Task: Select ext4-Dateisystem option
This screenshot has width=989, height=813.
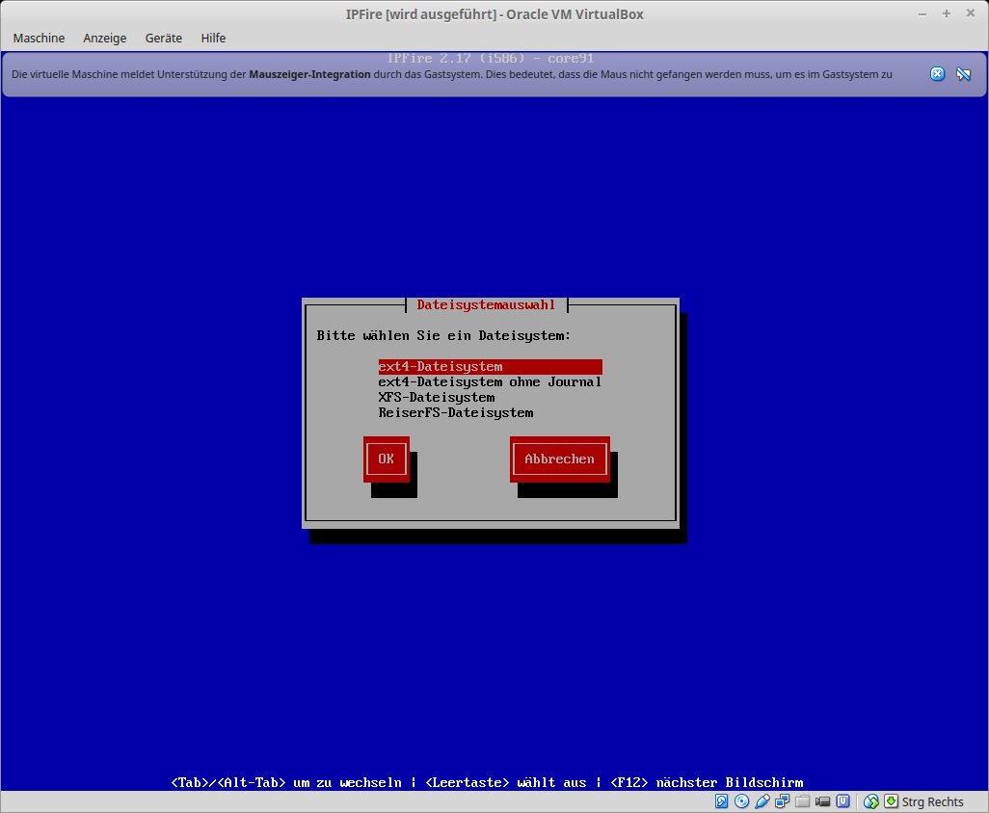Action: coord(490,367)
